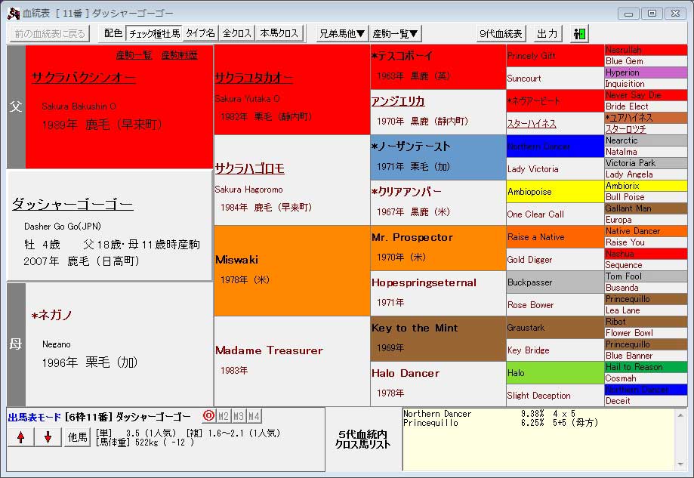Click the 出力 output button
Image resolution: width=694 pixels, height=478 pixels.
(x=547, y=34)
